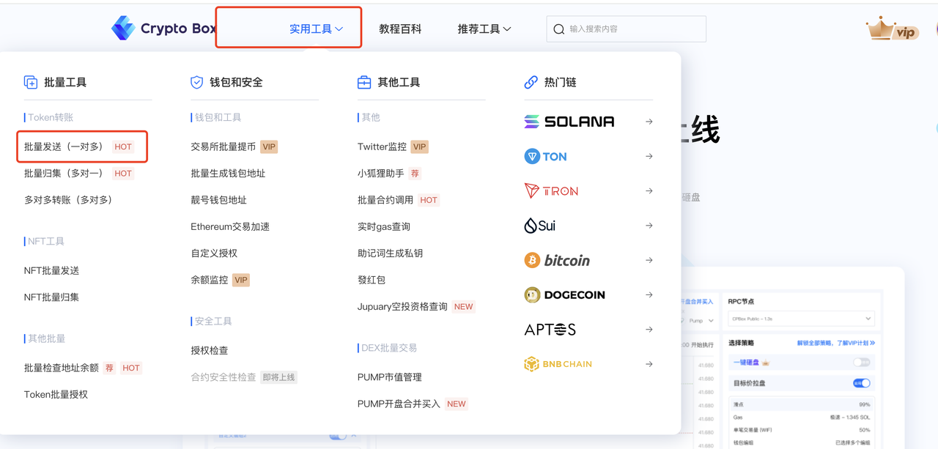Open 靓号钱包地址

point(218,200)
